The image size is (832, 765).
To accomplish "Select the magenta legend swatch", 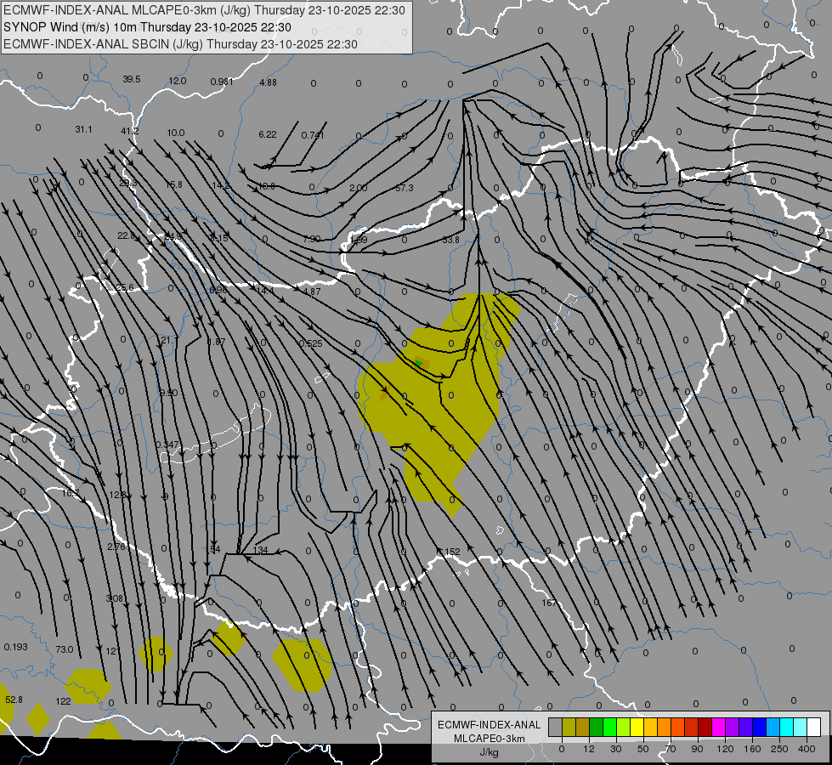I will pos(718,727).
